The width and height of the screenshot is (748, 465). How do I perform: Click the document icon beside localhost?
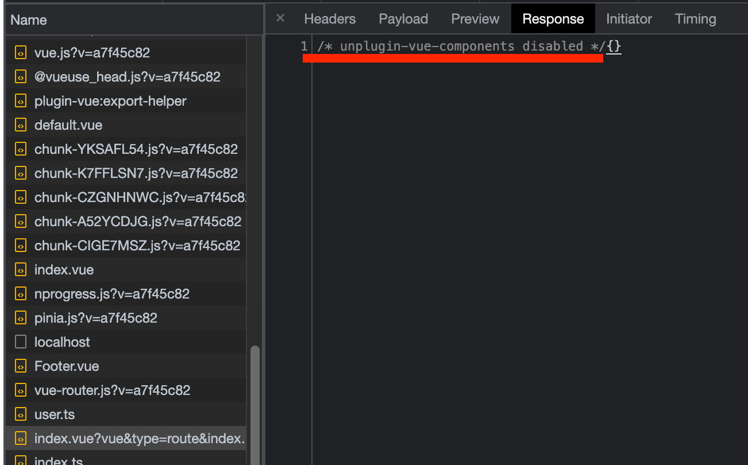click(x=21, y=342)
